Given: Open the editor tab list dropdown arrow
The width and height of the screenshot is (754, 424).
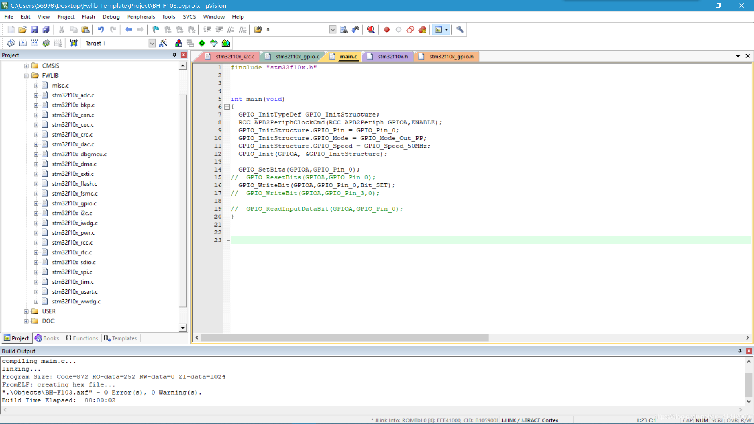Looking at the screenshot, I should [x=738, y=56].
